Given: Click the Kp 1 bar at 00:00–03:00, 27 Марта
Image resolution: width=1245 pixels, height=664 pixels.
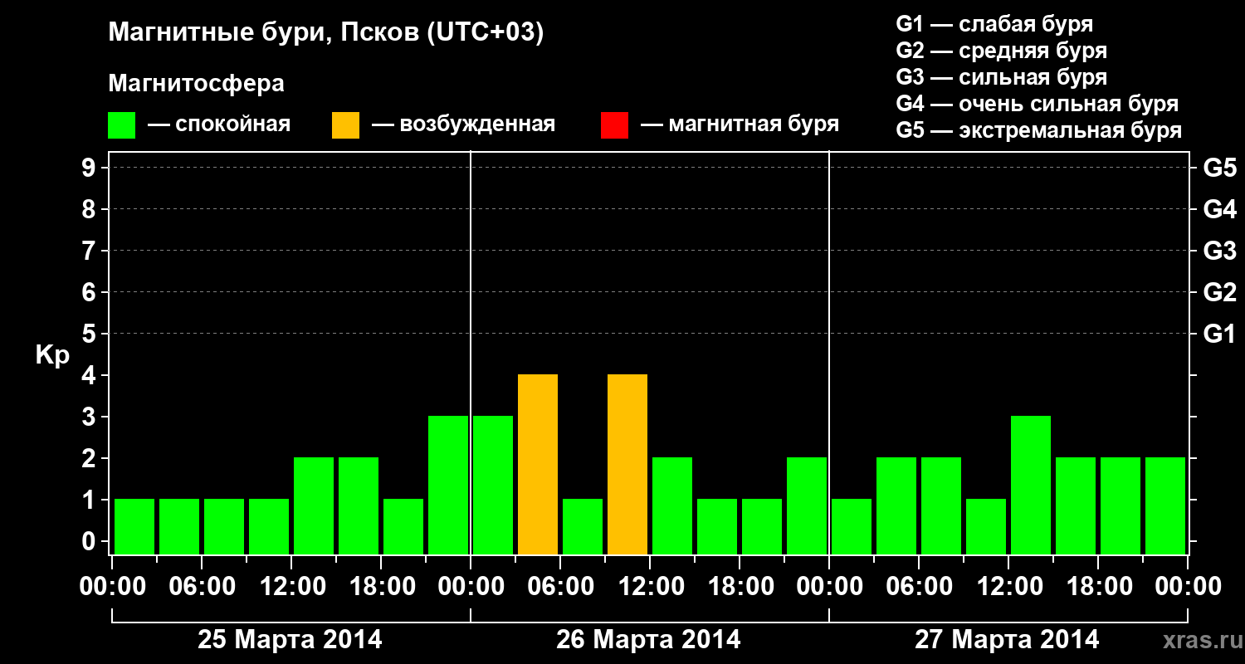Looking at the screenshot, I should coord(852,527).
